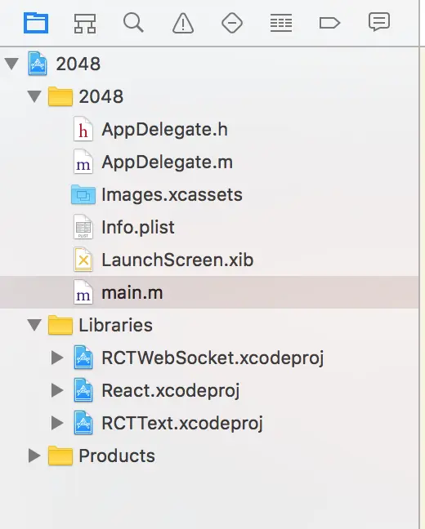
Task: Open the Find navigator magnifier icon
Action: [x=133, y=23]
